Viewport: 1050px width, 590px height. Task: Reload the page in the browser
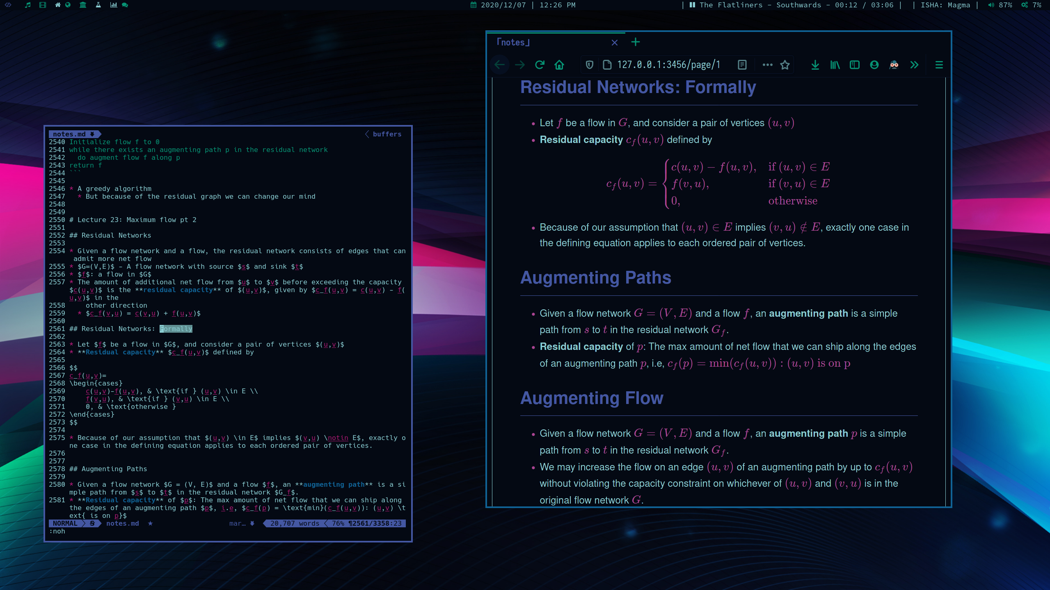click(540, 65)
